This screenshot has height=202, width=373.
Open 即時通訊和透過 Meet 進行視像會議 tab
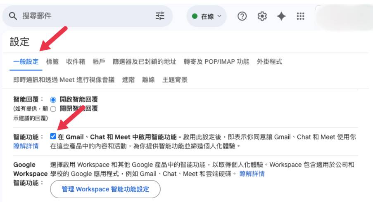pos(64,80)
